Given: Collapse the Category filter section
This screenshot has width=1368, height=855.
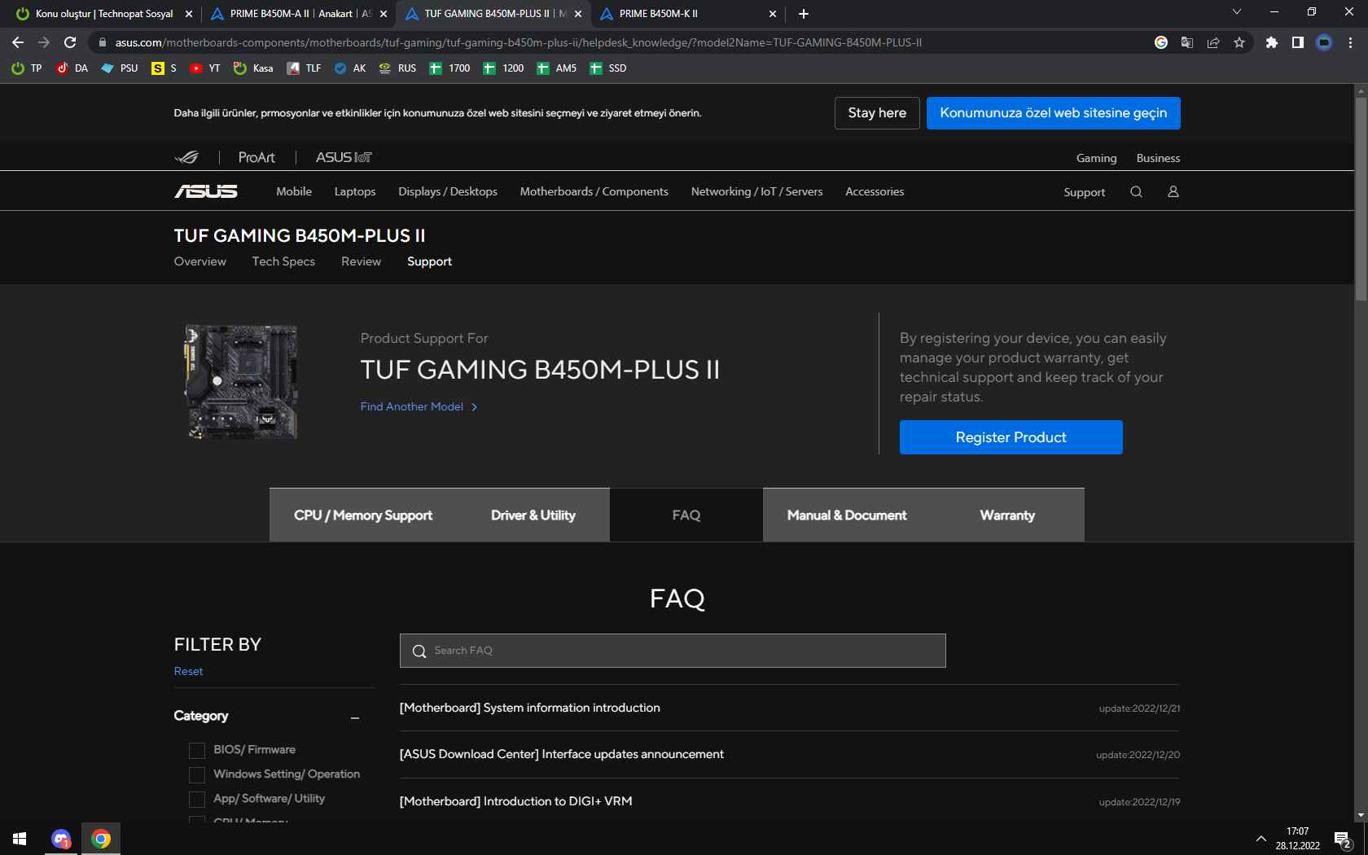Looking at the screenshot, I should coord(355,717).
